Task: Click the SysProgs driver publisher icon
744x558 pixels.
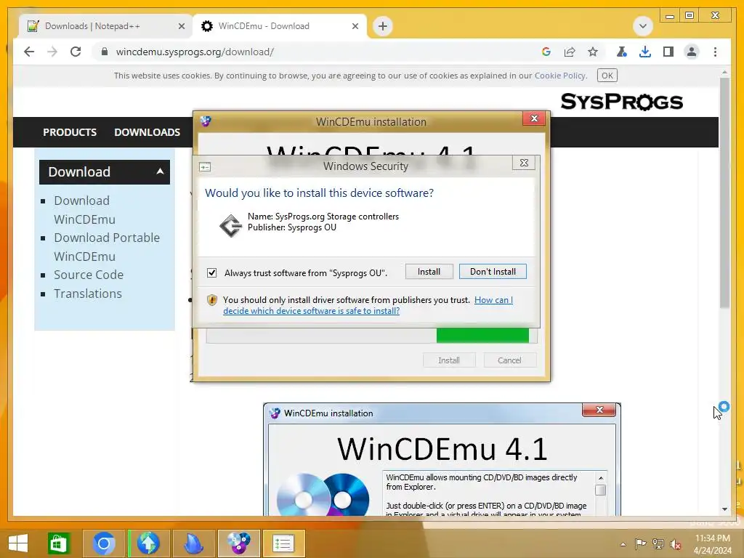Action: (x=230, y=225)
